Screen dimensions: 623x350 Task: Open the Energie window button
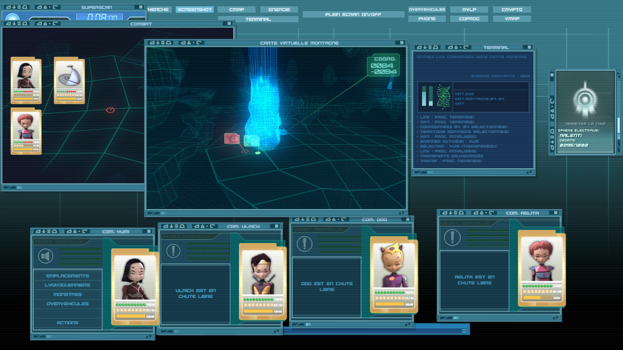pos(279,9)
